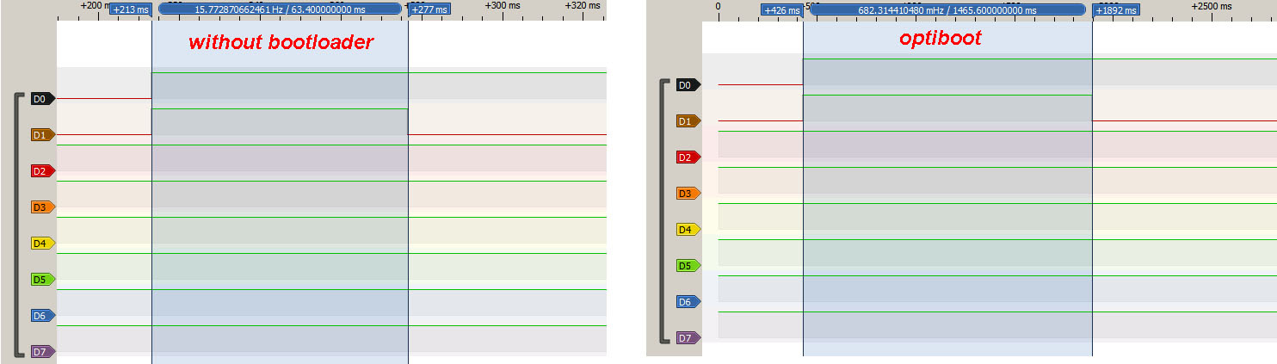Select the red D2 channel tag in the 'without bootloader' capture

click(41, 171)
